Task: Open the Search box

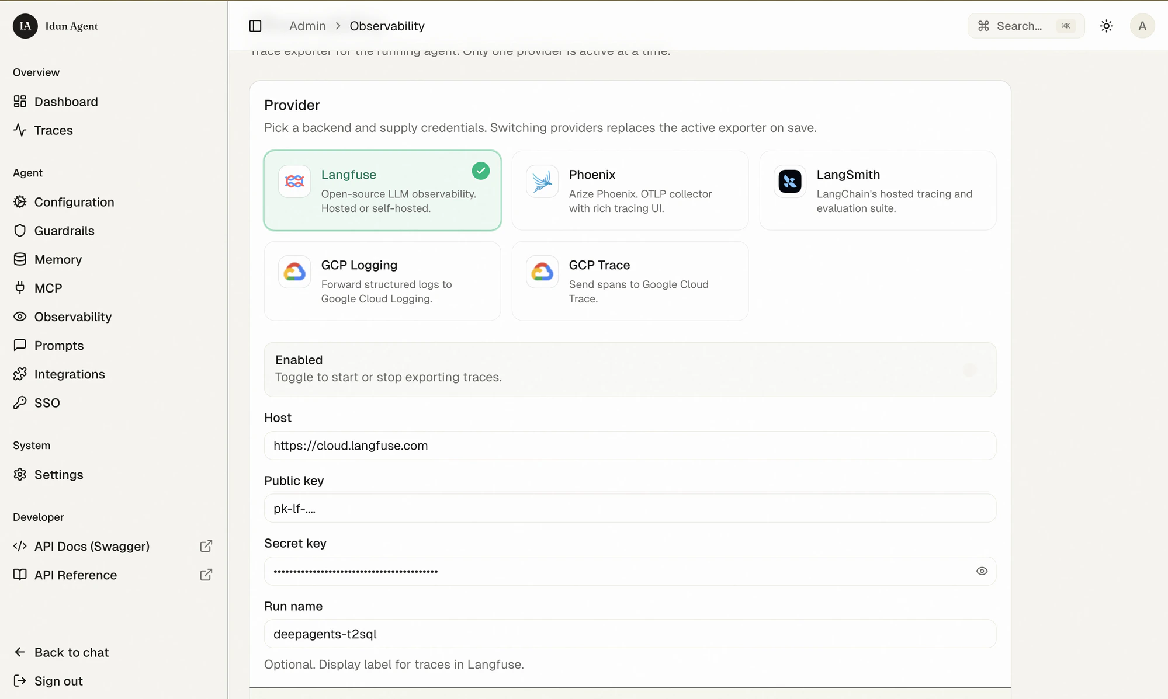Action: pos(1025,26)
